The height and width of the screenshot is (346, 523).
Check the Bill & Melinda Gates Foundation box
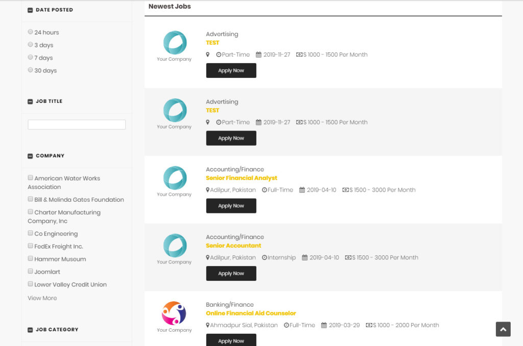31,199
